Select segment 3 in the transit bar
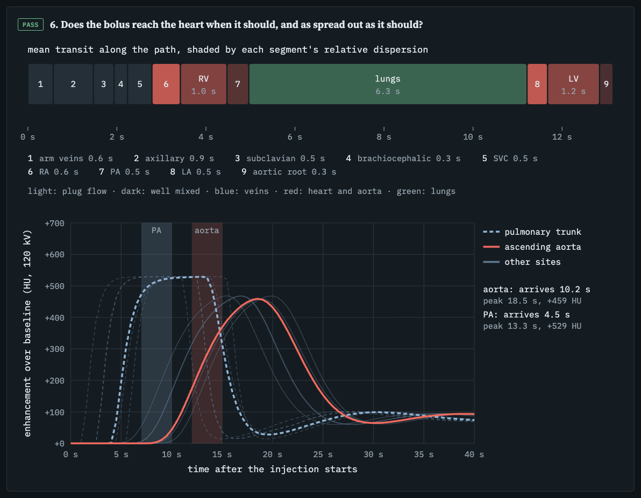Screen dimensions: 641x498 pyautogui.click(x=103, y=84)
